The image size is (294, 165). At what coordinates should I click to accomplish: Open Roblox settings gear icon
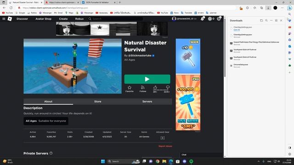click(x=219, y=19)
